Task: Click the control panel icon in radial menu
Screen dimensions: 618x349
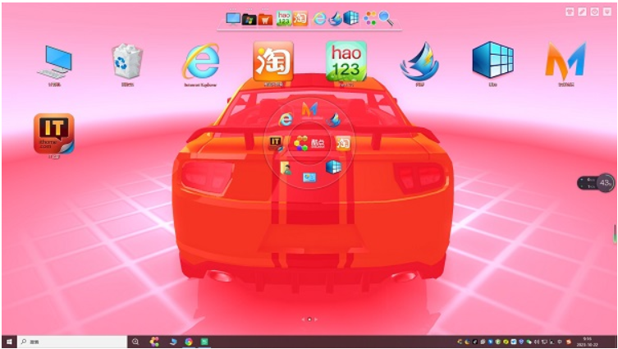Action: click(x=309, y=177)
